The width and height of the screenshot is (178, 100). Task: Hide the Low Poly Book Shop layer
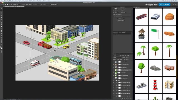[114, 76]
